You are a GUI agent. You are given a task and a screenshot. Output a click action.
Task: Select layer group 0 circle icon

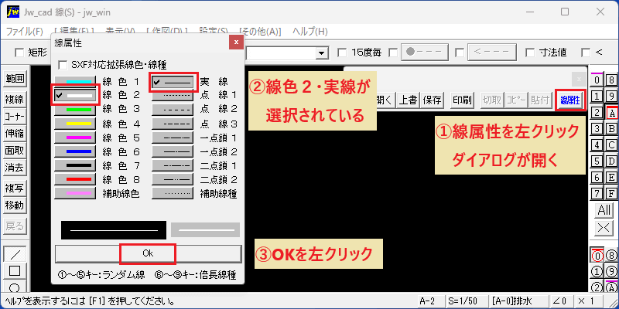click(x=597, y=256)
